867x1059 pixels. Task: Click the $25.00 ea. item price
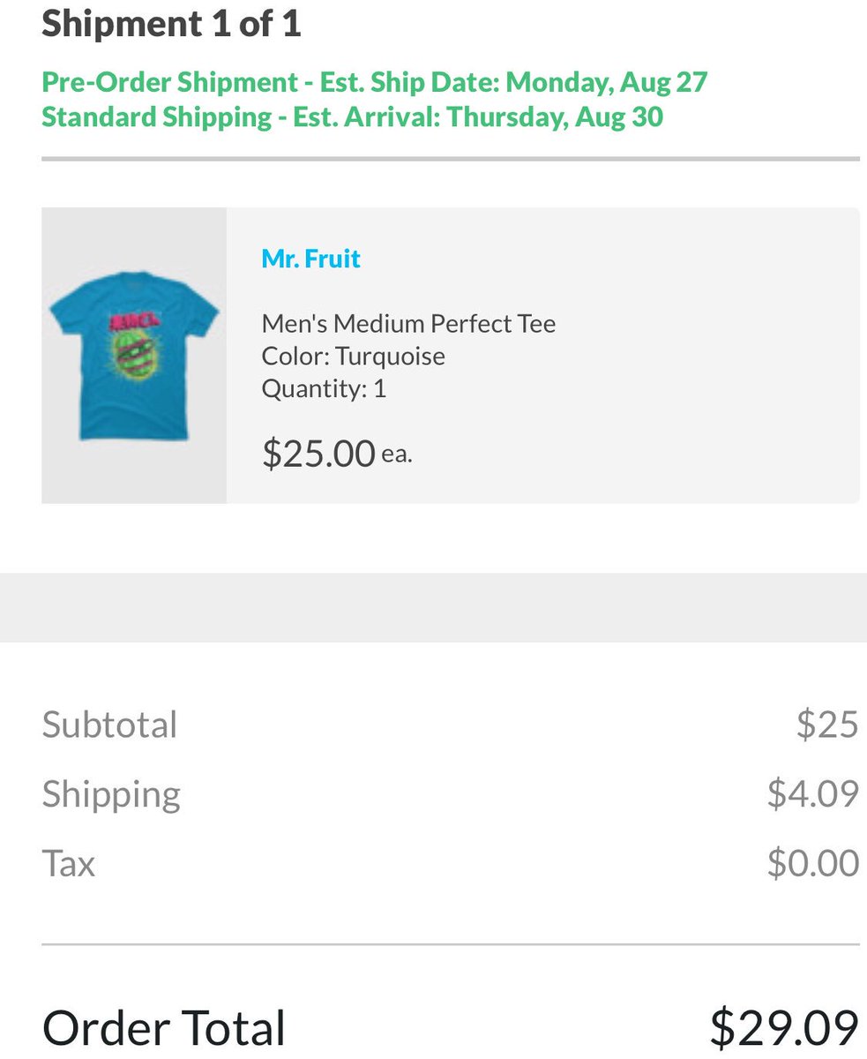coord(337,454)
